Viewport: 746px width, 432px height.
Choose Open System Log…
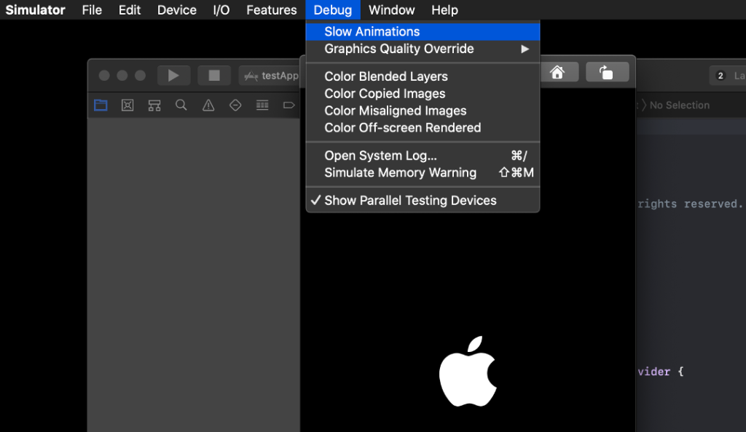[x=423, y=156]
